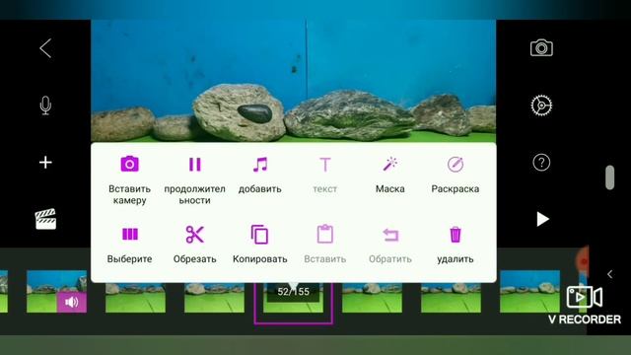631x355 pixels.
Task: Open the clapperboard movie projects icon
Action: click(45, 219)
